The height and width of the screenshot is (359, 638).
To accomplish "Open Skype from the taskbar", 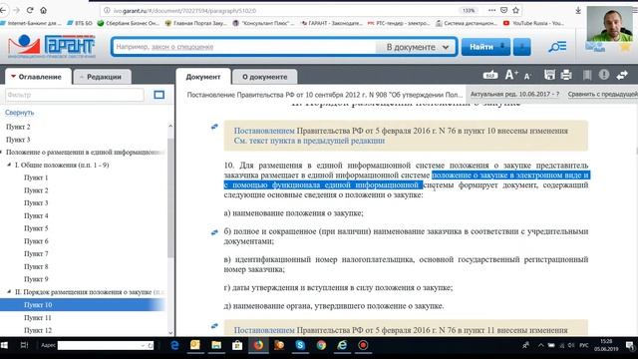I will pyautogui.click(x=300, y=345).
